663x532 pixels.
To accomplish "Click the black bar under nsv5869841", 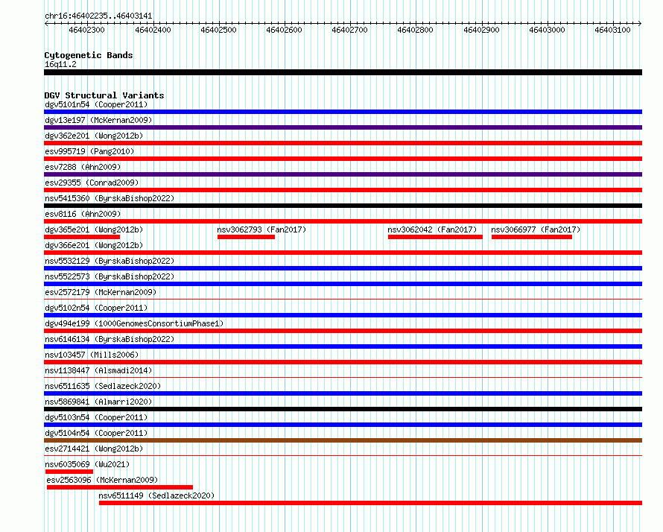I will [343, 409].
